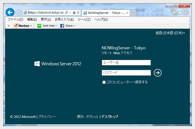Close the NOWingServer - Tokyo tab

click(127, 13)
